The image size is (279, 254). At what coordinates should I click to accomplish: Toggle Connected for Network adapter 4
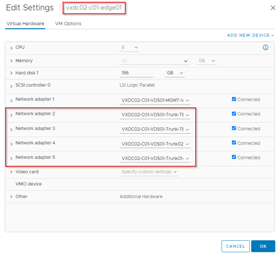pyautogui.click(x=234, y=142)
